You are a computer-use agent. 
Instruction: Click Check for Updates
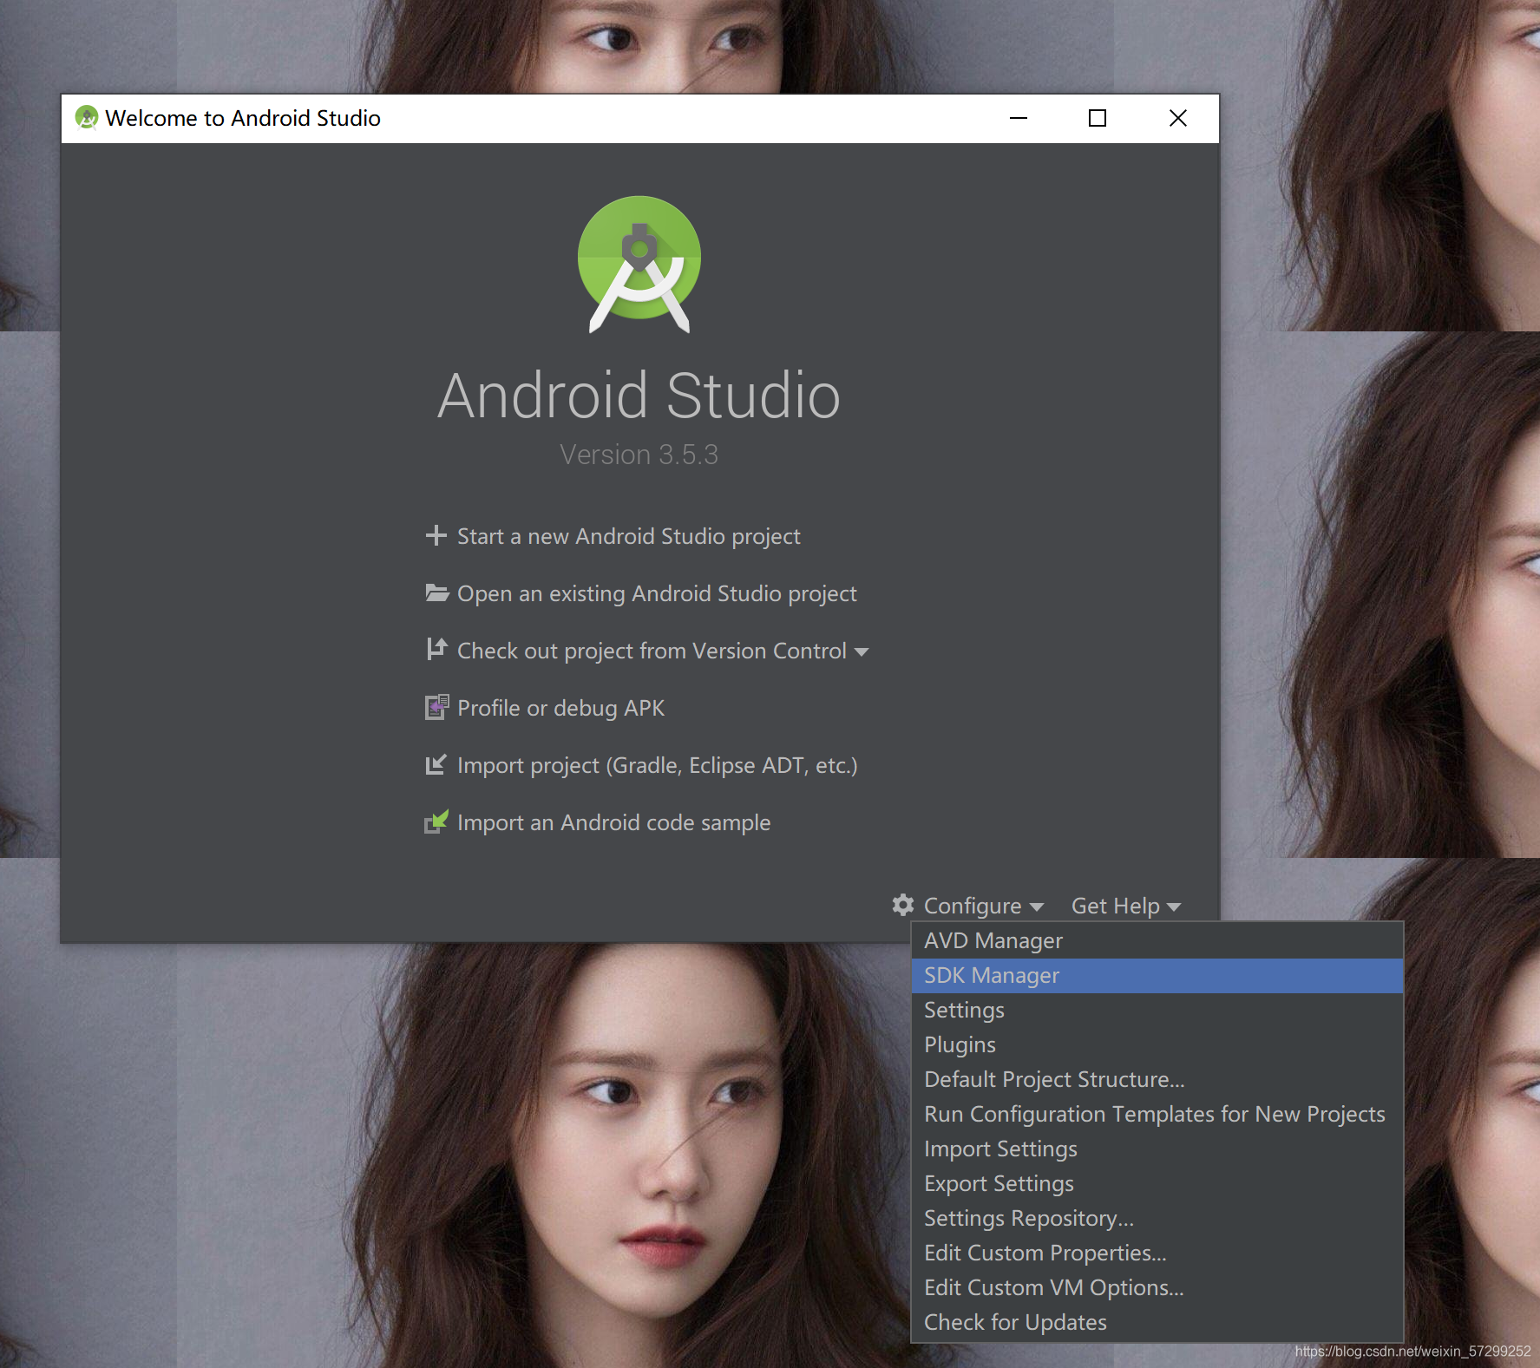(1157, 1322)
